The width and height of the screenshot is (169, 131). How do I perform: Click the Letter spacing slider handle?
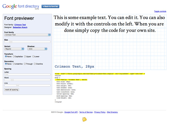click(7, 74)
